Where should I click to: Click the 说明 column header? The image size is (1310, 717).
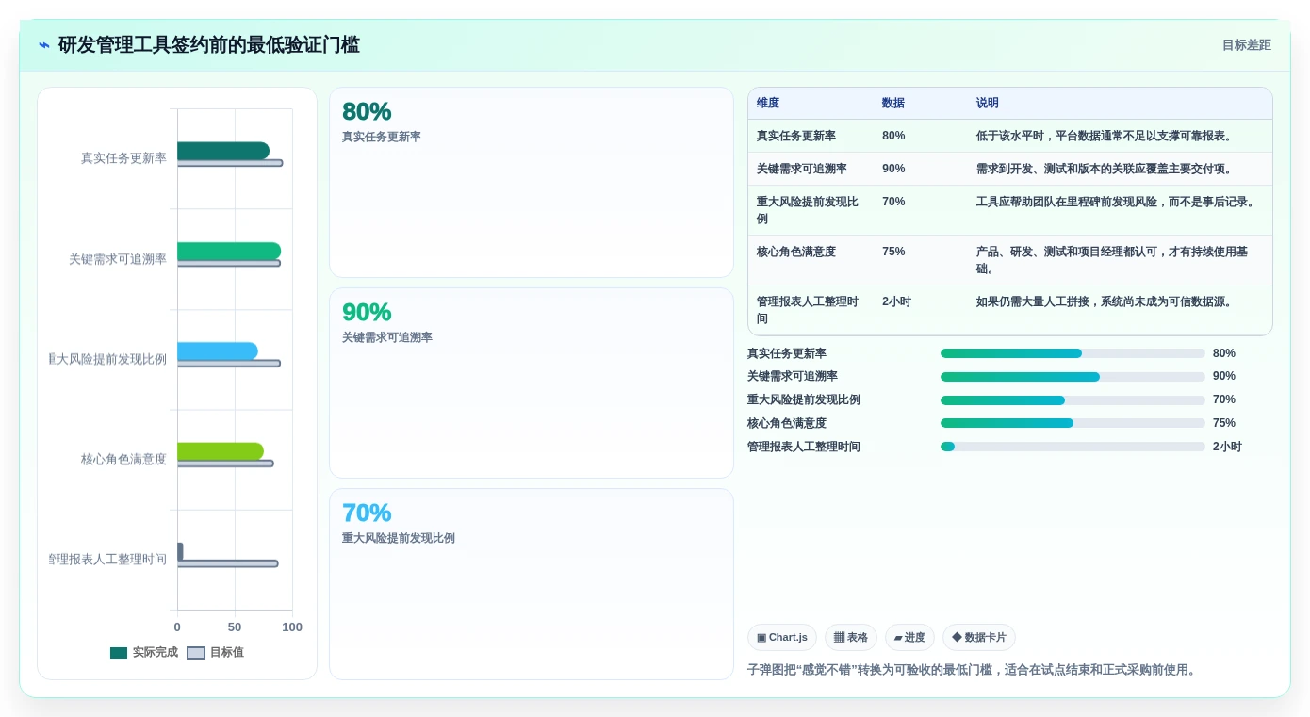988,104
